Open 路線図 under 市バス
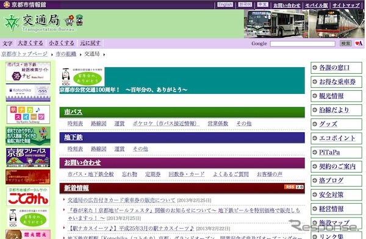Image resolution: width=366 pixels, height=239 pixels. (x=98, y=124)
